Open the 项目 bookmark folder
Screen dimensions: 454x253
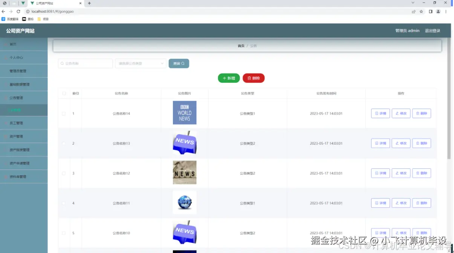tap(43, 19)
